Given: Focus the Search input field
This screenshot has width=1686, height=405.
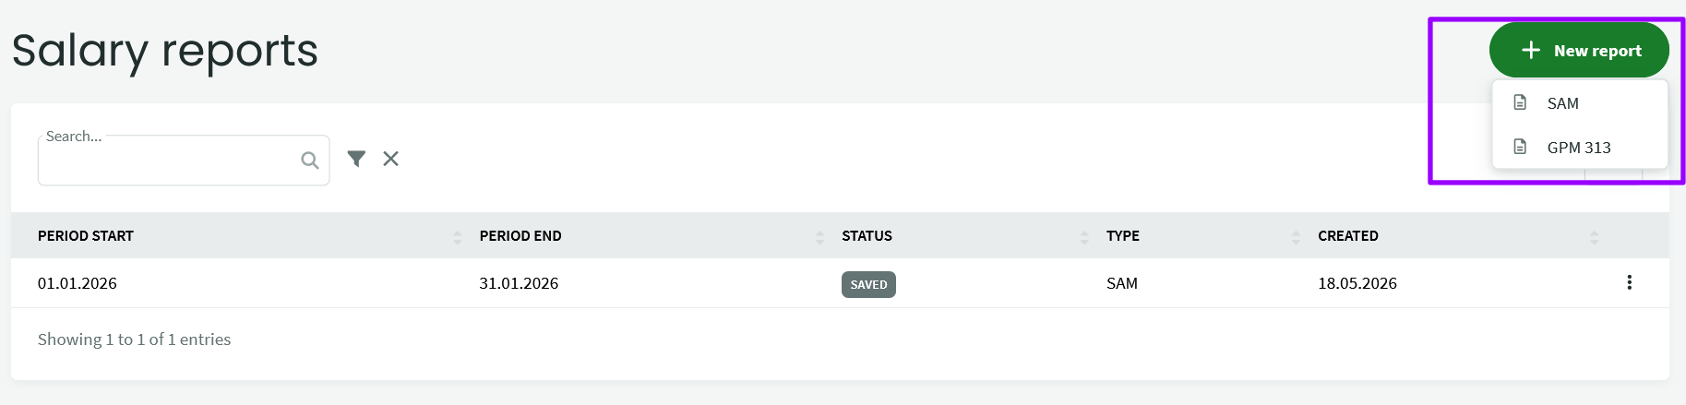Looking at the screenshot, I should coord(184,161).
